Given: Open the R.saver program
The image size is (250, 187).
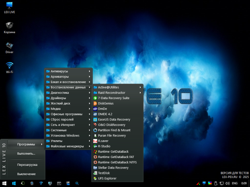Looking at the screenshot, I should (103, 141).
